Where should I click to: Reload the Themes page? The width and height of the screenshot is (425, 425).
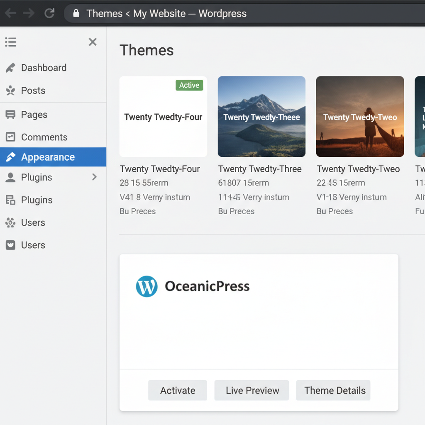(49, 13)
